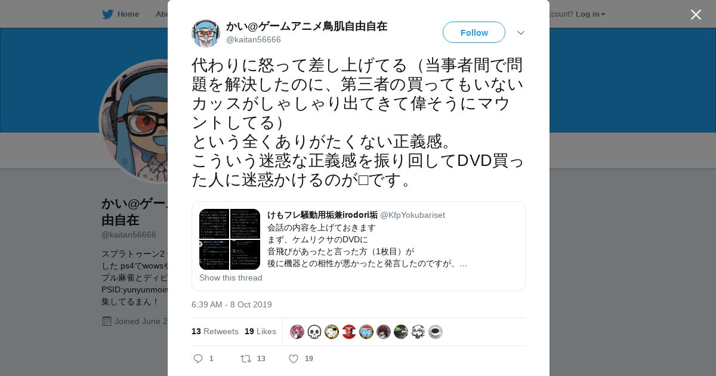
Task: Click the skull avatar among the likers
Action: [x=314, y=332]
